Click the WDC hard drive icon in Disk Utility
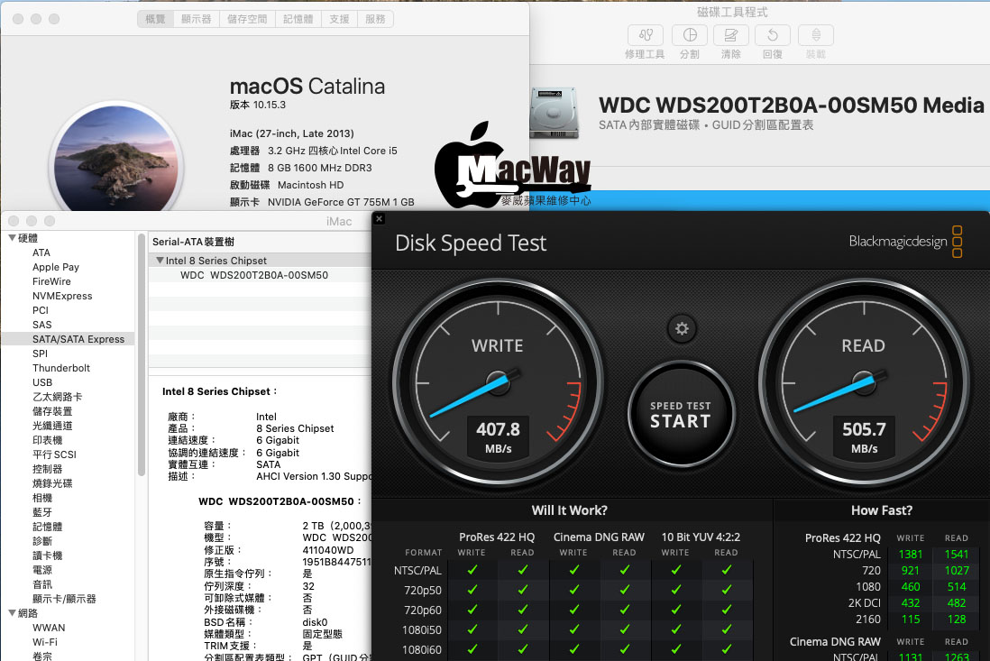The height and width of the screenshot is (661, 990). point(554,113)
